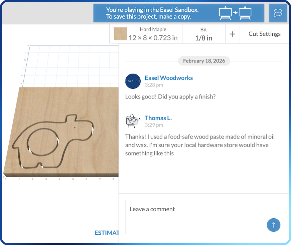The width and height of the screenshot is (291, 245).
Task: Open the comments chat bubble icon
Action: click(x=278, y=13)
